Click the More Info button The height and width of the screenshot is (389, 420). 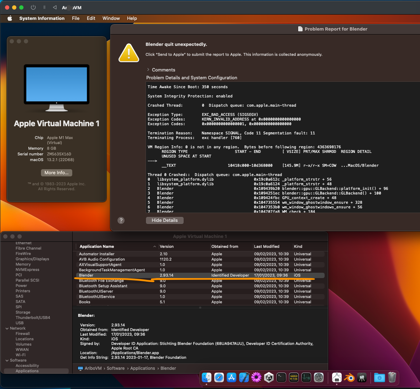[x=56, y=172]
